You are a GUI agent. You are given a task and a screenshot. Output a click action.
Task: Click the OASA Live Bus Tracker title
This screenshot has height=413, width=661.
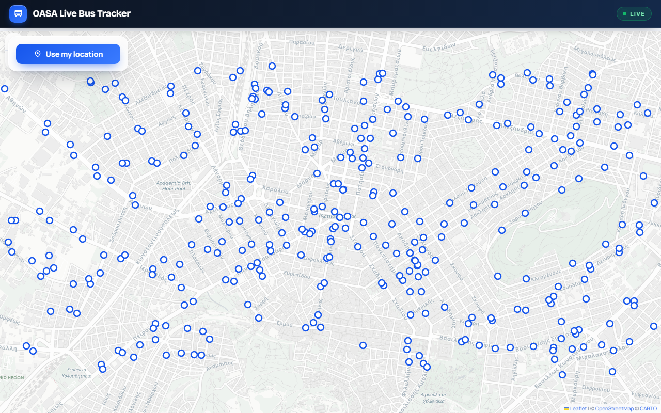(82, 14)
